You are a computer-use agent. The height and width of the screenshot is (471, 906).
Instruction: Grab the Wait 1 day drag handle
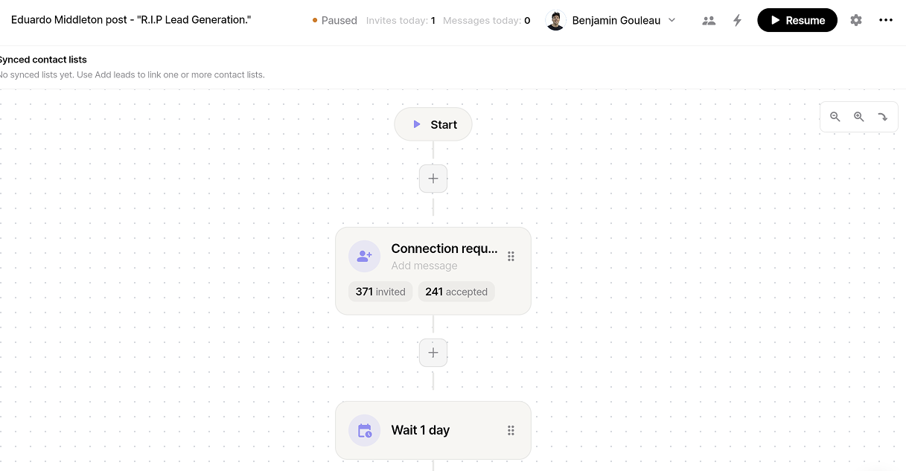coord(511,430)
